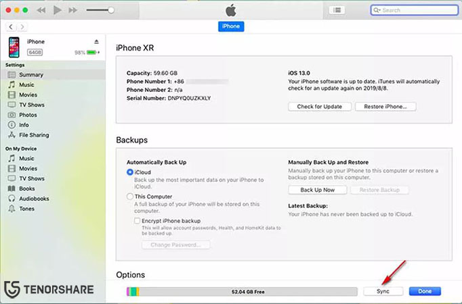Click the serial number DNPYQ0UZKXLY
The height and width of the screenshot is (304, 462).
[189, 98]
